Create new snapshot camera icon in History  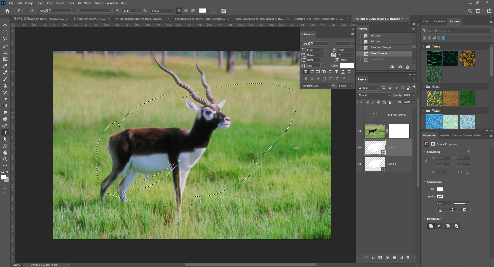400,67
